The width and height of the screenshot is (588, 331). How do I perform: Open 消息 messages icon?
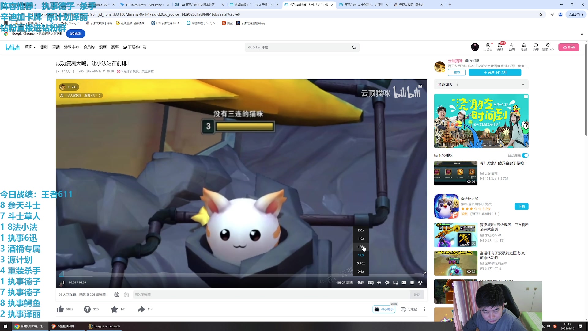tap(500, 47)
